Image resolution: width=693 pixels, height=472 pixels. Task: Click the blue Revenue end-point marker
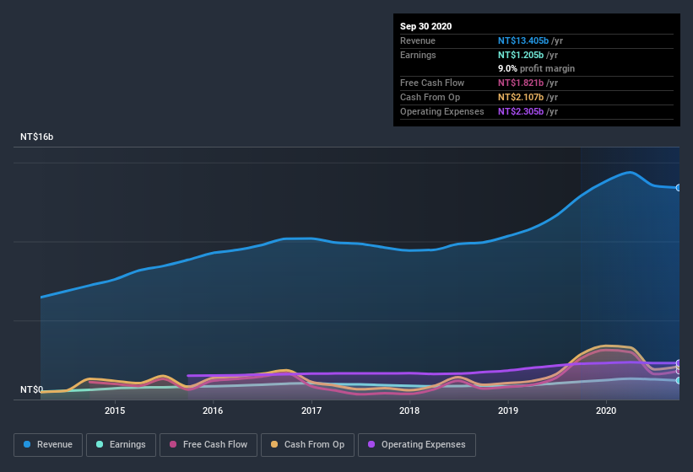click(x=679, y=188)
